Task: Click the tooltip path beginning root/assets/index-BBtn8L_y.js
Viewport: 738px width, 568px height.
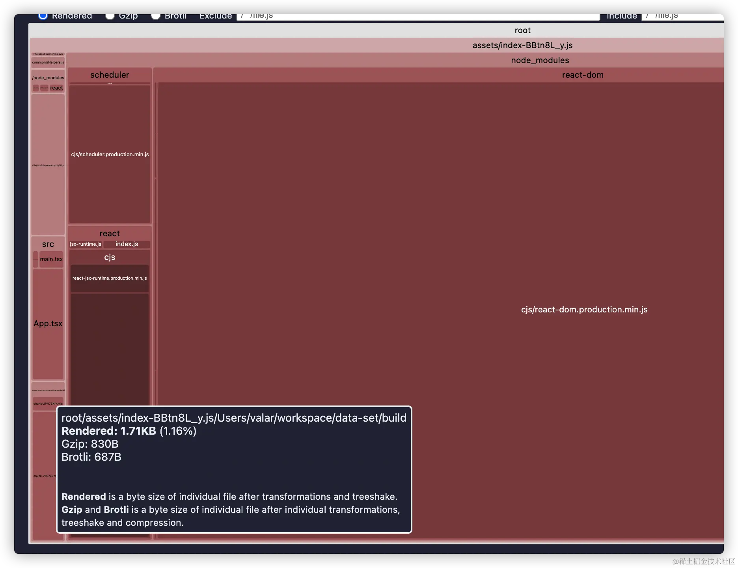Action: (234, 418)
